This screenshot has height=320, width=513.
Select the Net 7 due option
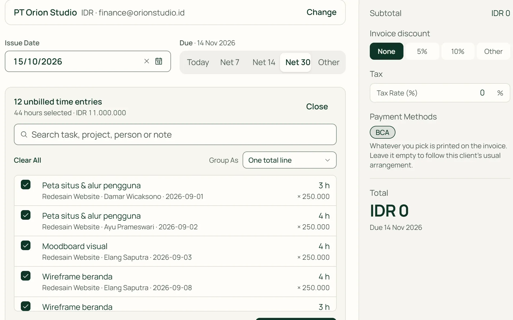point(230,62)
